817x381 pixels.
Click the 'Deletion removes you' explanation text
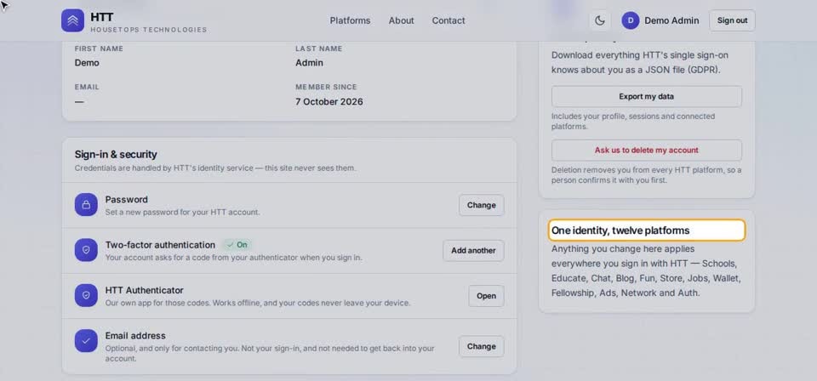pyautogui.click(x=647, y=175)
